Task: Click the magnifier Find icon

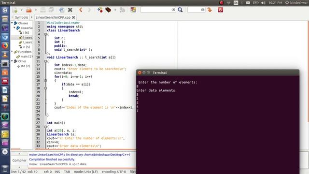Action: pos(180,10)
